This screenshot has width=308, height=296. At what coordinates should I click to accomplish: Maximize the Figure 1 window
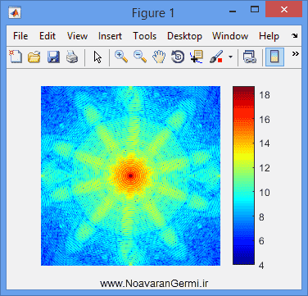255,10
